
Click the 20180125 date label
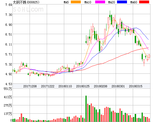83,86
